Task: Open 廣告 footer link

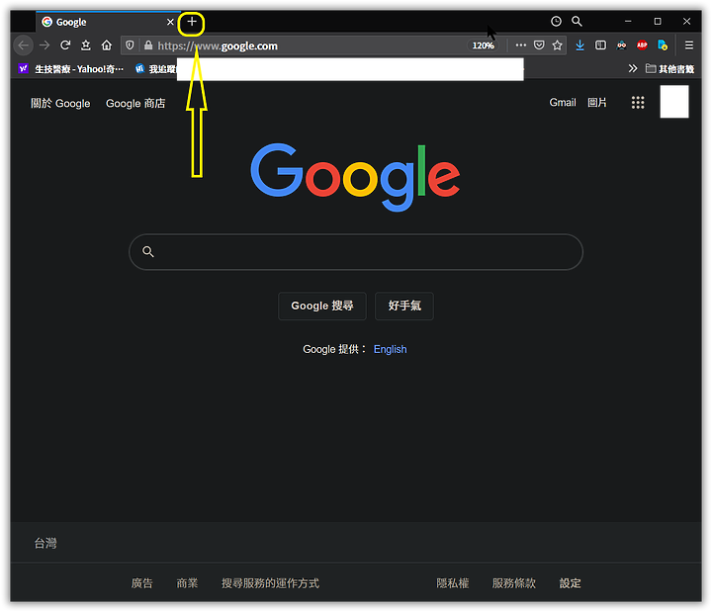Action: click(142, 583)
